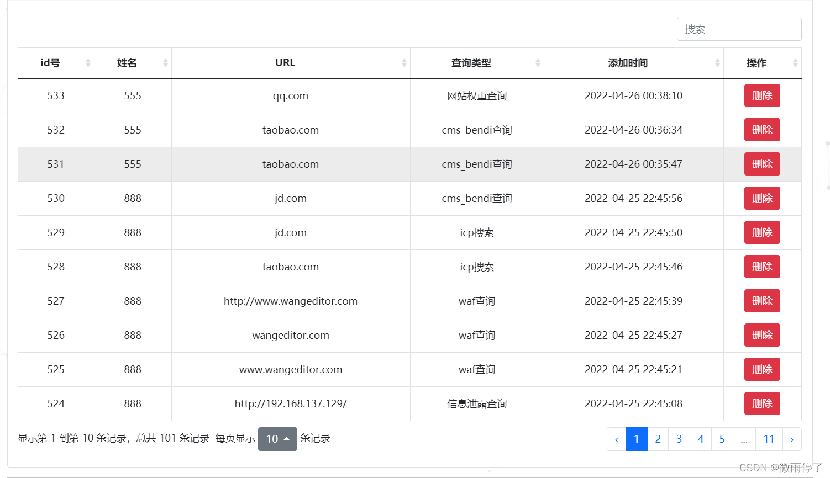Viewport: 830px width, 478px height.
Task: Select the active page 1 button
Action: coord(636,439)
